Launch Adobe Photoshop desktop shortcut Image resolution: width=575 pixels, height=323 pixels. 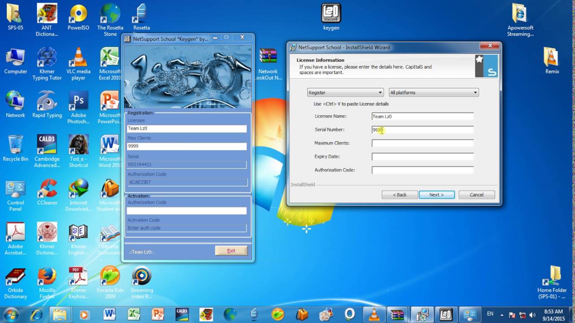click(x=78, y=108)
